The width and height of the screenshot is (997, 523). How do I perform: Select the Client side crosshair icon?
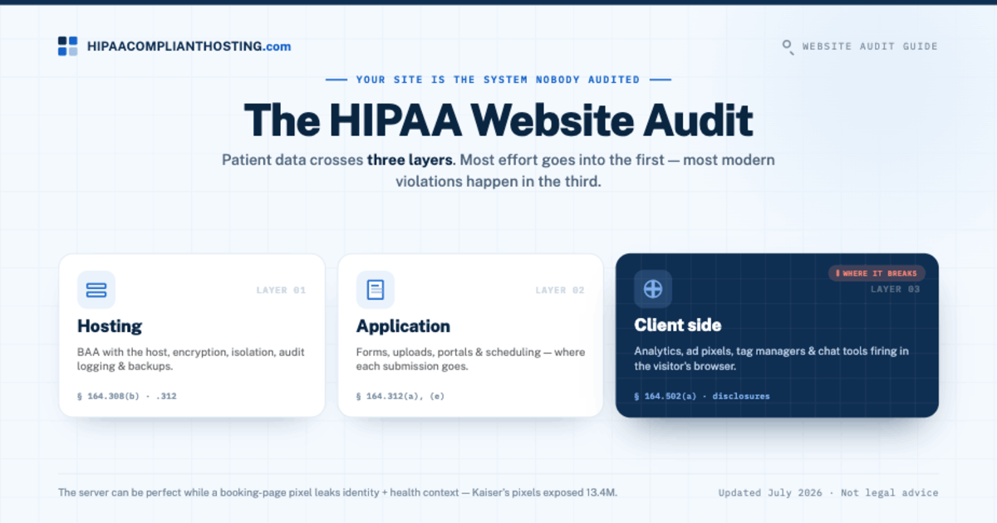[653, 289]
